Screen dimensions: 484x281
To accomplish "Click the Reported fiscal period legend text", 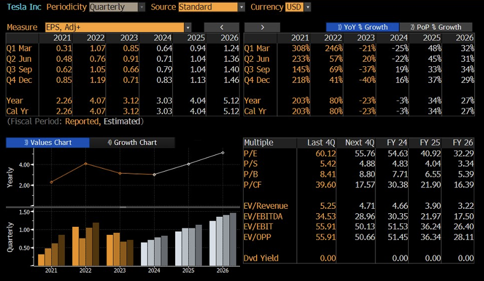I will pyautogui.click(x=83, y=121).
